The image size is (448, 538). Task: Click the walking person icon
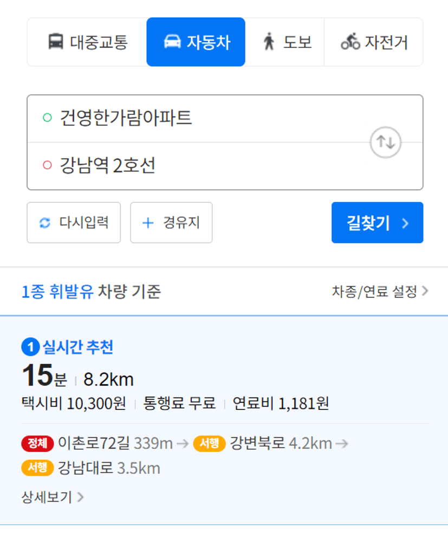(x=269, y=42)
